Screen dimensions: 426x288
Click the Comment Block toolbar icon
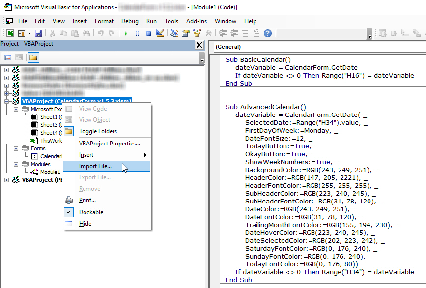[x=245, y=33]
